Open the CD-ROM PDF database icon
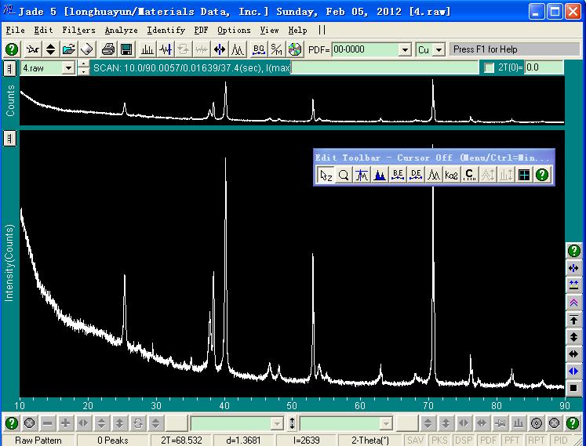Screen dimensions: 586x446 click(295, 49)
